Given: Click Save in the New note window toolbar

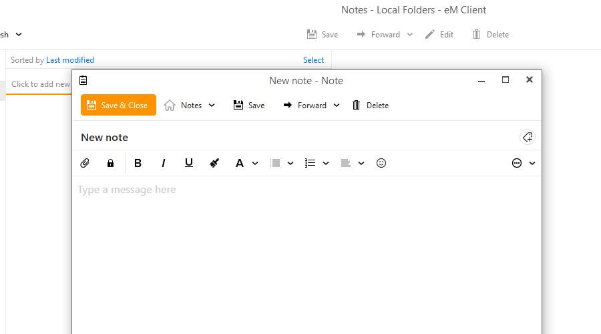Looking at the screenshot, I should (249, 106).
